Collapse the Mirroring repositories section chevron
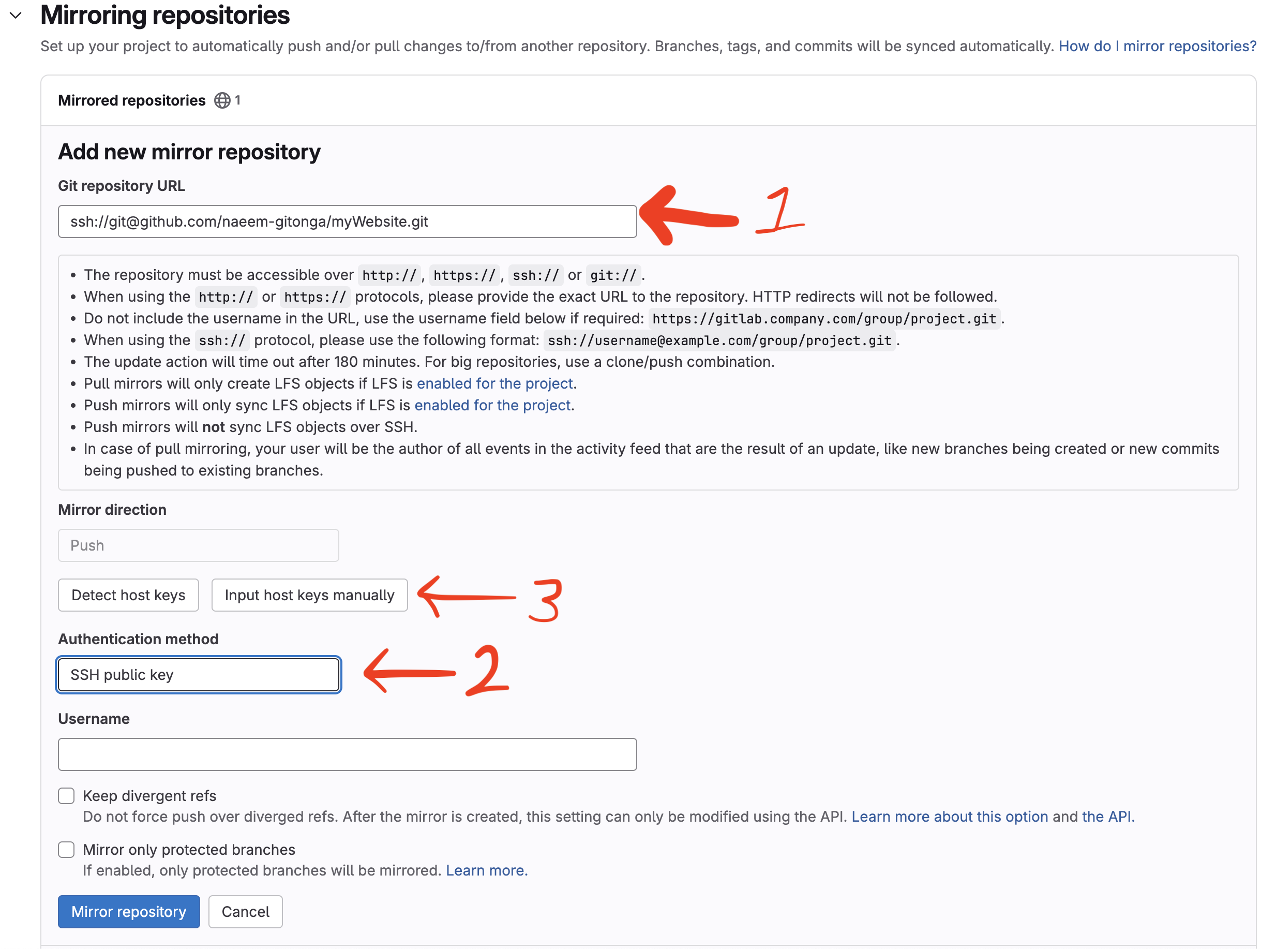1261x949 pixels. click(x=16, y=16)
